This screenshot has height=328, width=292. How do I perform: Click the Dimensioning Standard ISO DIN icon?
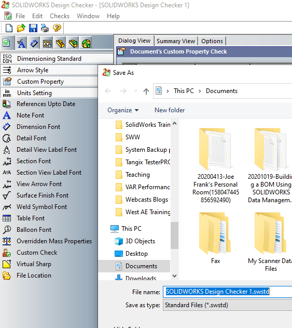click(x=7, y=59)
